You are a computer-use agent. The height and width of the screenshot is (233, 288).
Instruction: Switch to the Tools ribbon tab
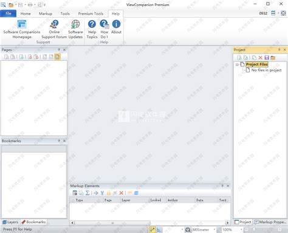pyautogui.click(x=65, y=13)
